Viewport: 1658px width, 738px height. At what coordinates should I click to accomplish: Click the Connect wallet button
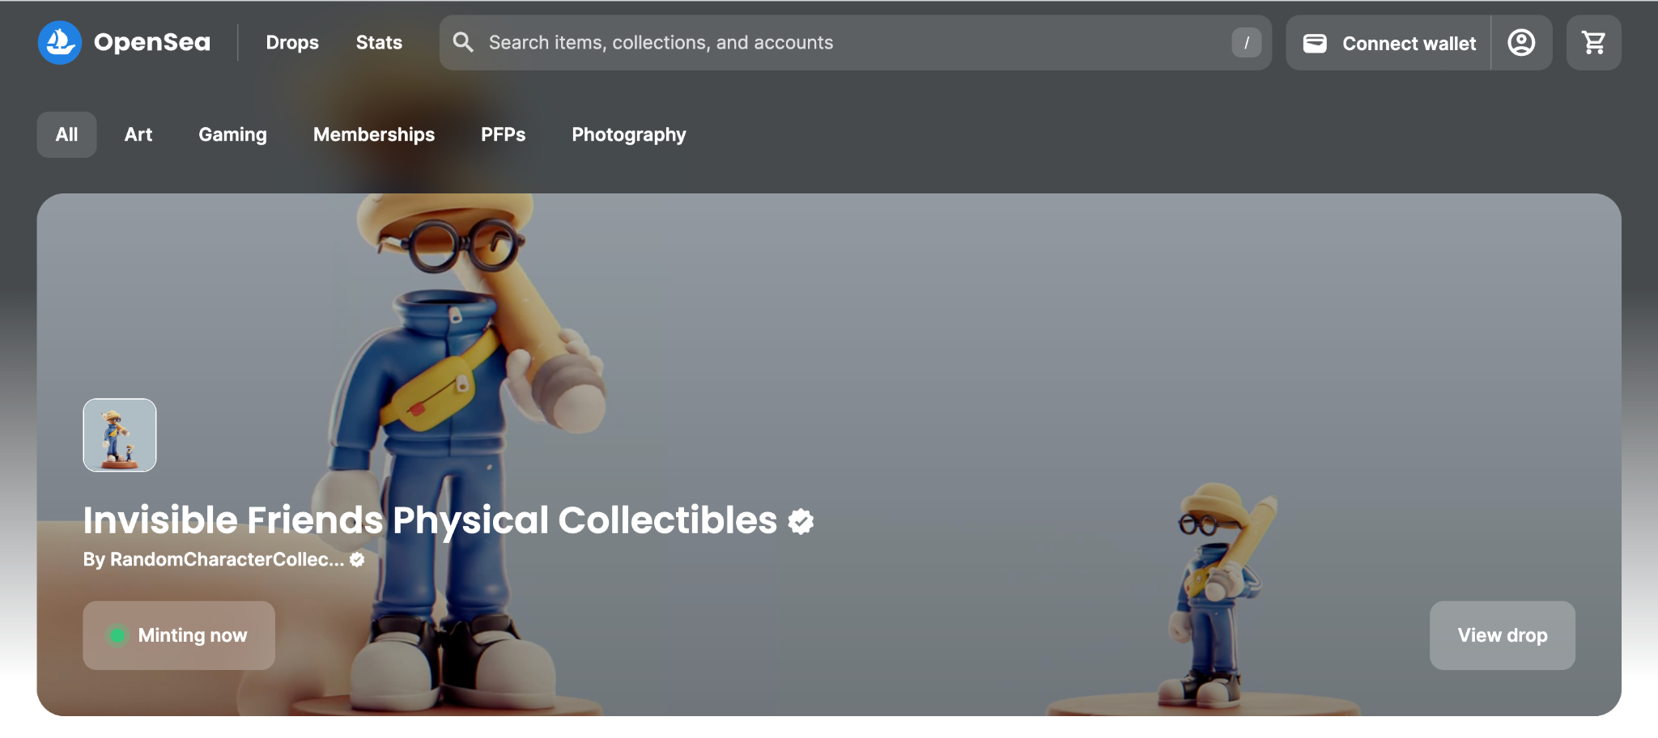tap(1388, 43)
